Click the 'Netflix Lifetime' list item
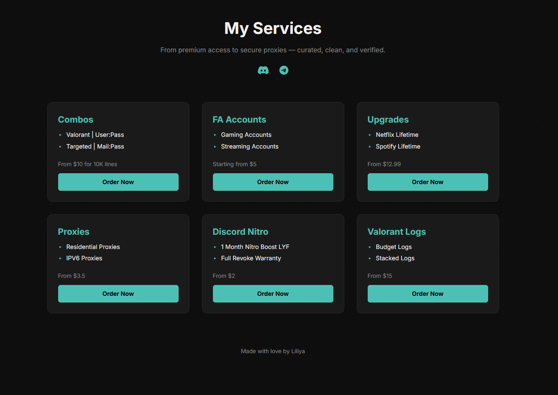The image size is (558, 395). 397,135
